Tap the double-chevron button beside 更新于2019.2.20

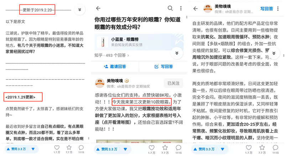(79, 10)
